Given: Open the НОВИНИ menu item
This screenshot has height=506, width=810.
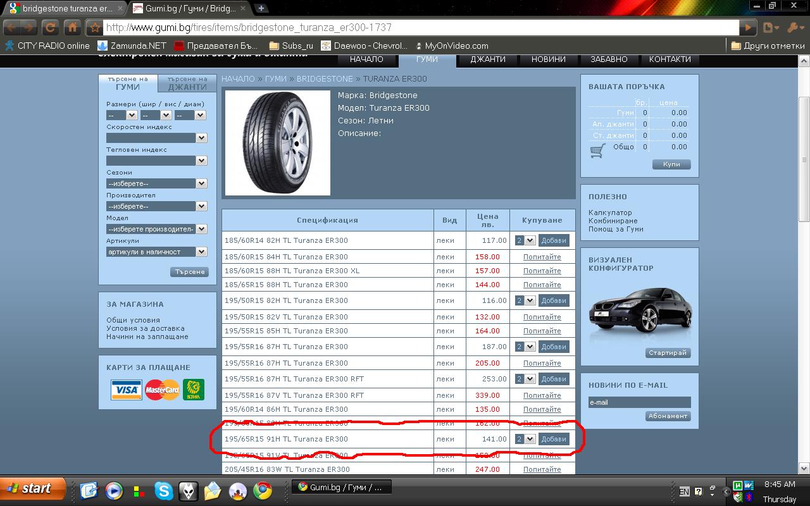Looking at the screenshot, I should point(548,59).
